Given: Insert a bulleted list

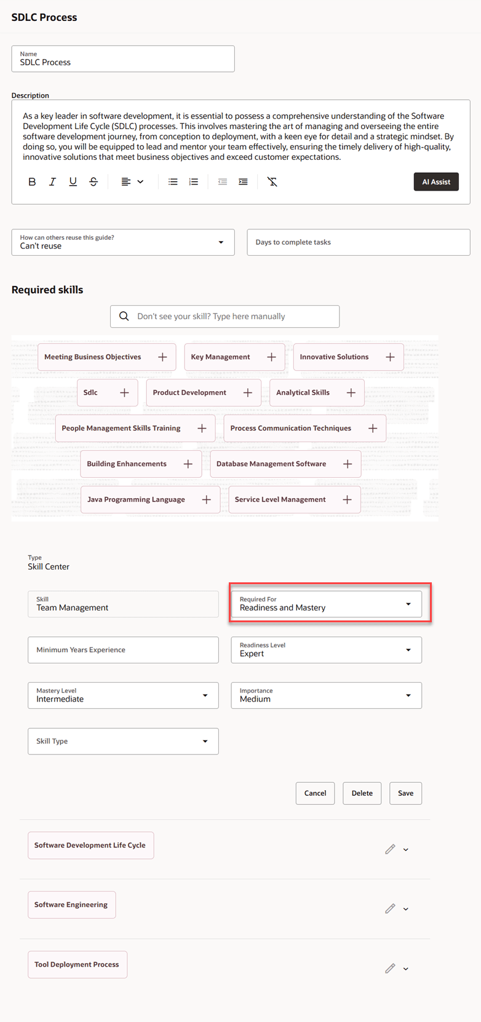Looking at the screenshot, I should [x=173, y=182].
